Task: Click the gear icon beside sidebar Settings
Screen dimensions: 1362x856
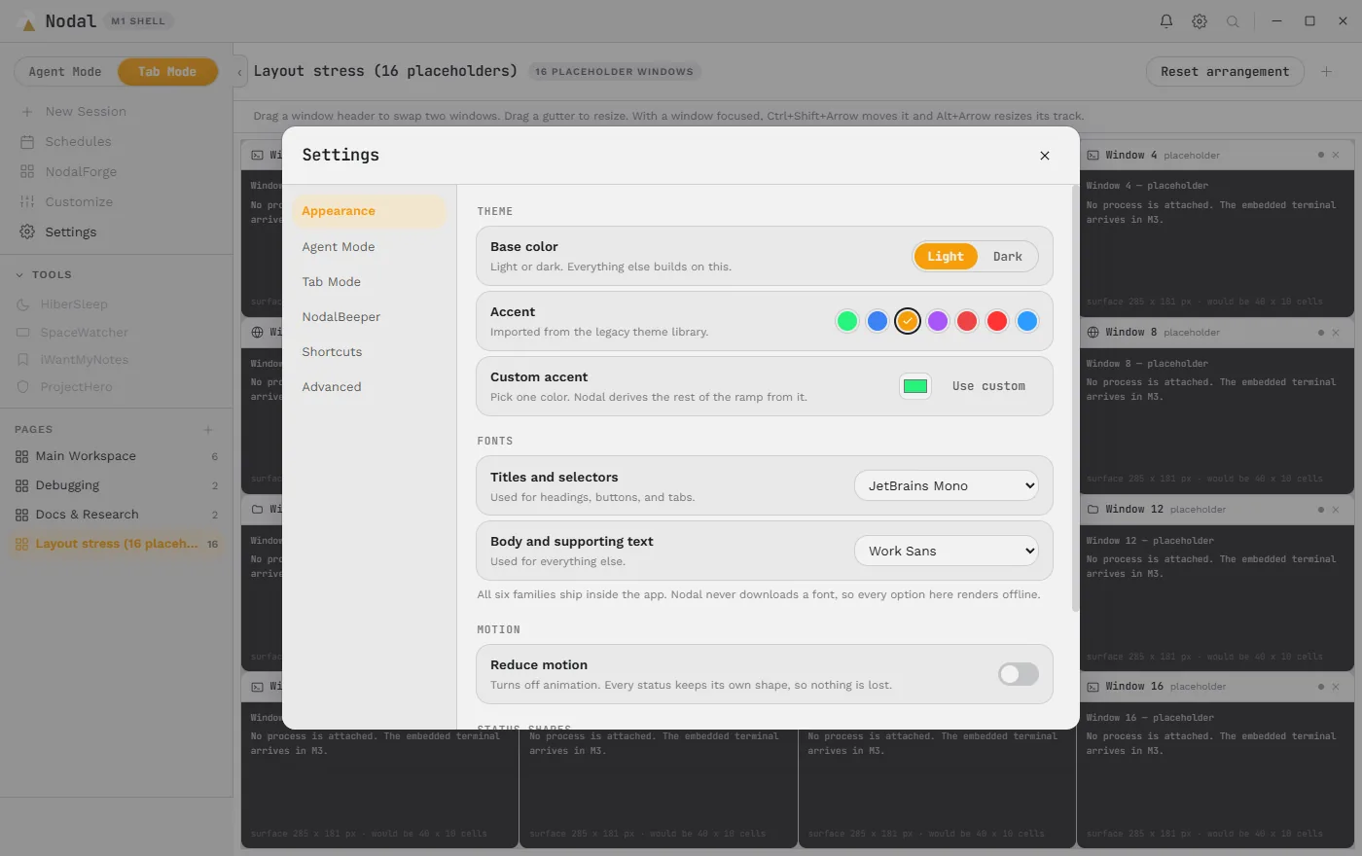Action: click(x=27, y=232)
